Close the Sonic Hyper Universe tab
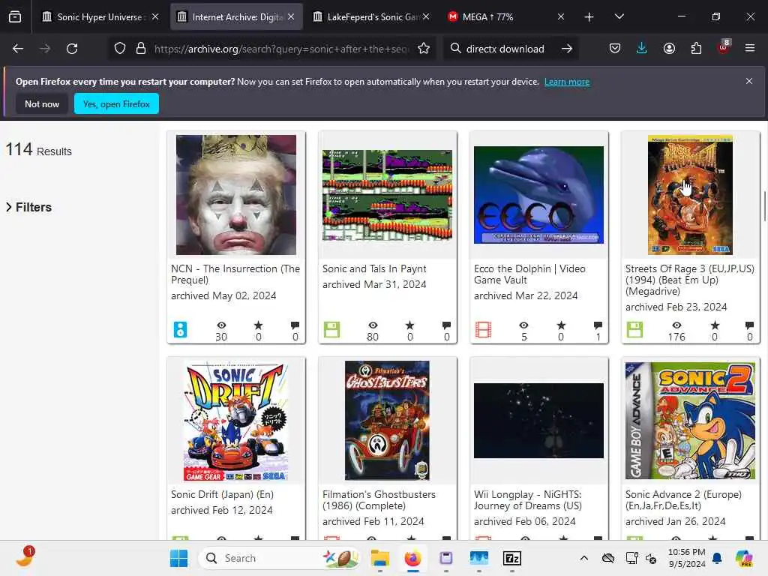768x576 pixels. point(155,16)
